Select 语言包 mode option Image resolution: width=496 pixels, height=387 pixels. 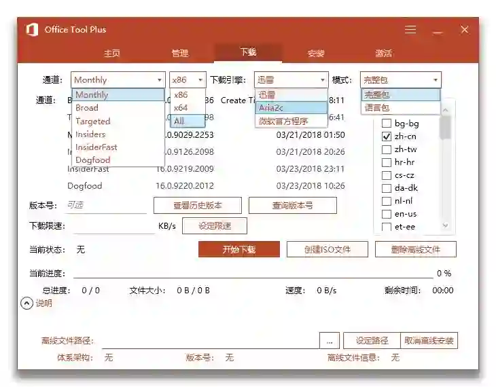[401, 108]
